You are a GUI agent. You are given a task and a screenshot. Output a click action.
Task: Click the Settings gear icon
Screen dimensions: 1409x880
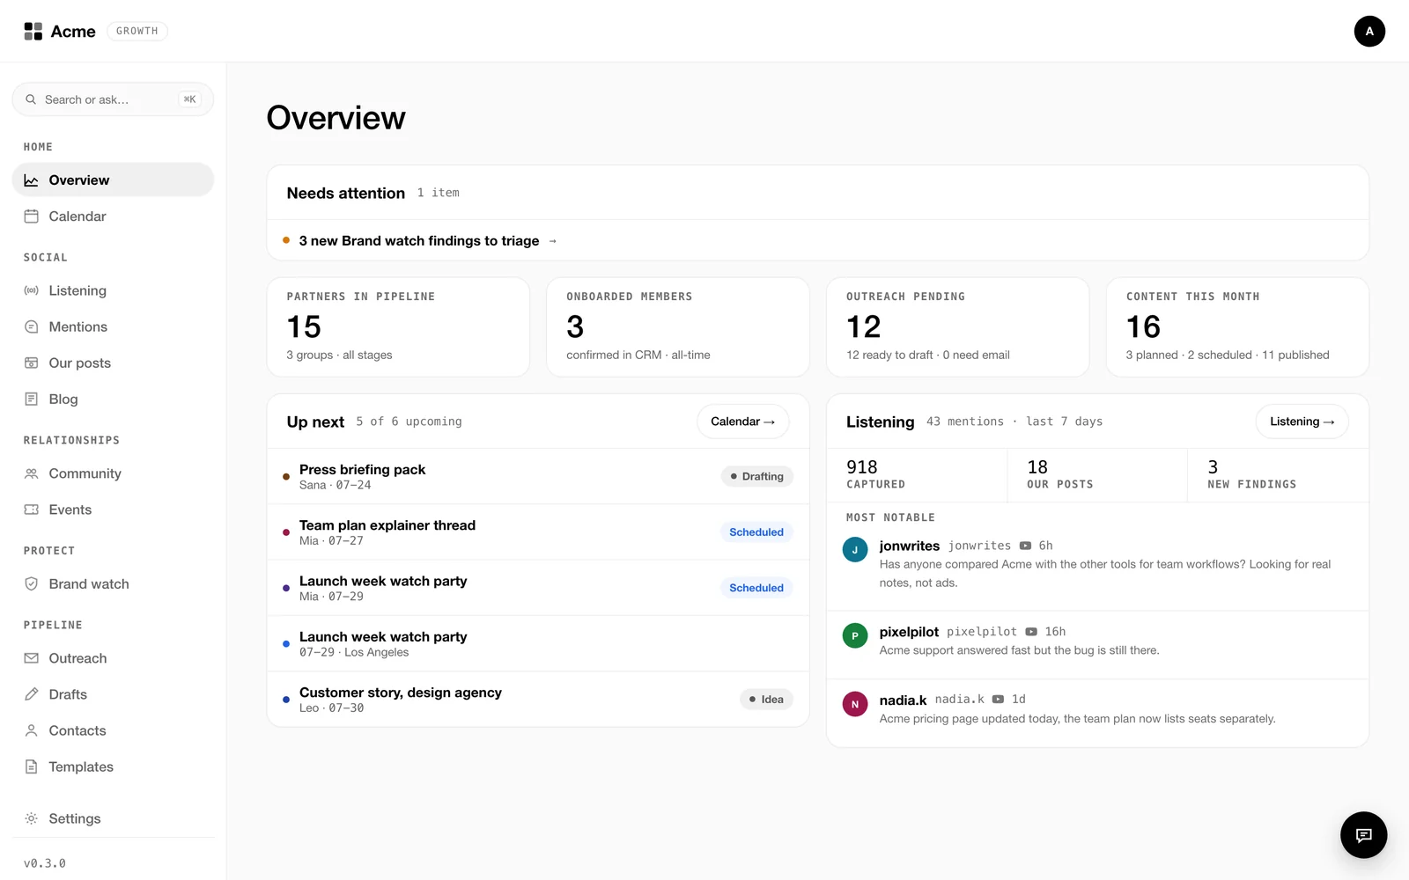coord(31,818)
